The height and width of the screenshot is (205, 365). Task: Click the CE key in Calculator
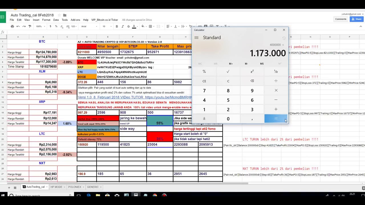pos(204,81)
